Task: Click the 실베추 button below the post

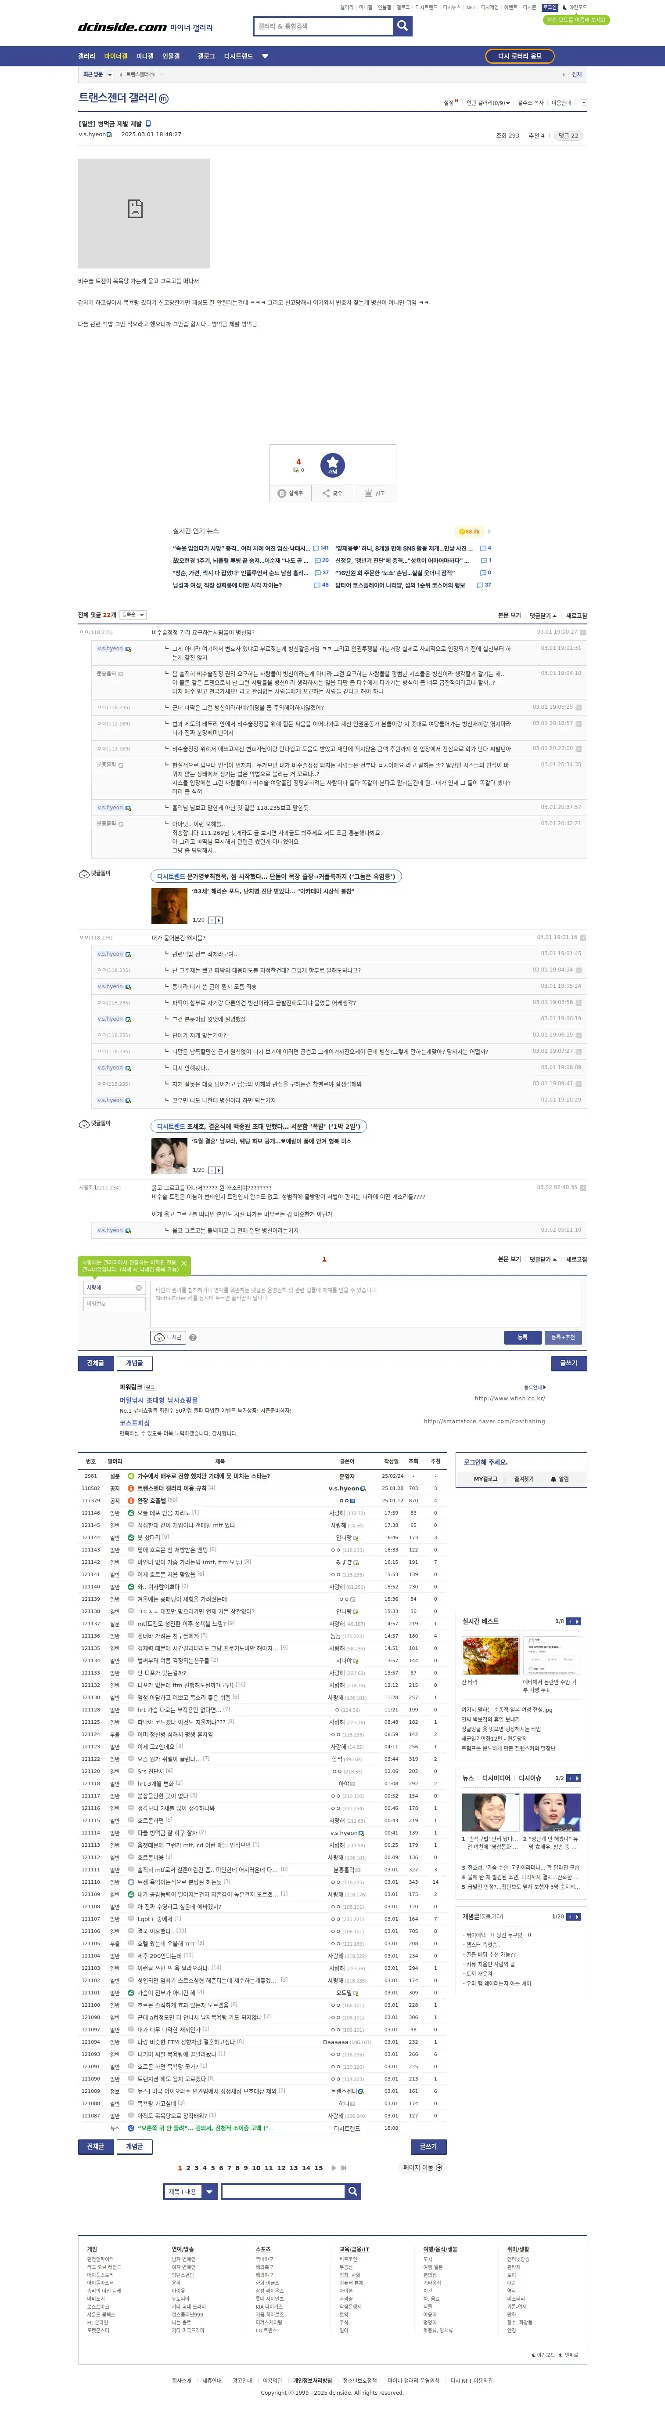Action: coord(291,493)
